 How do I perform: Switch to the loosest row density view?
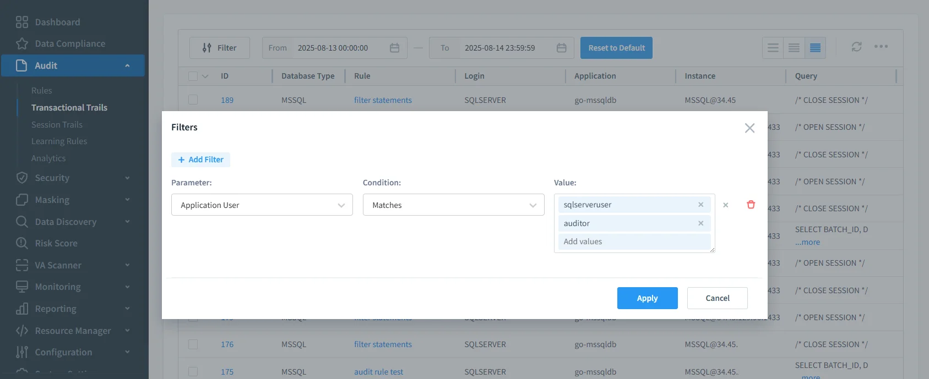(773, 48)
